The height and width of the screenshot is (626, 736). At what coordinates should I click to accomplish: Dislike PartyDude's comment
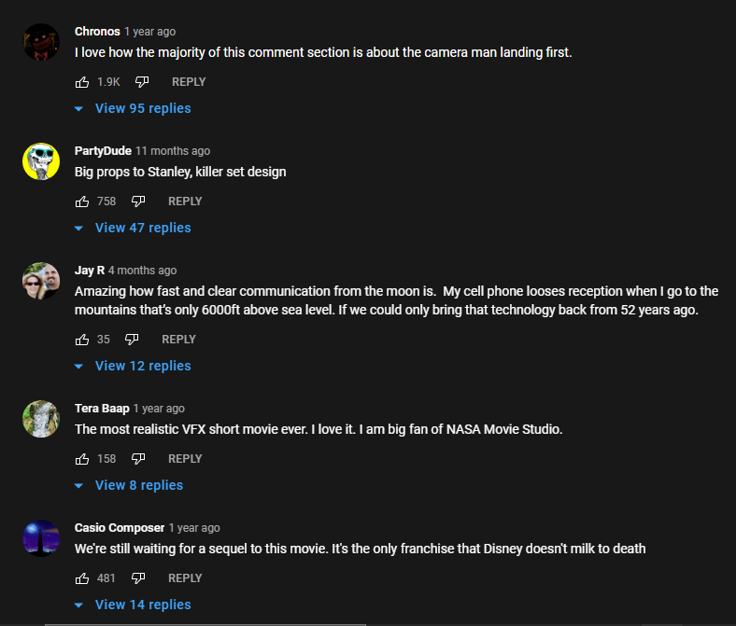(138, 202)
